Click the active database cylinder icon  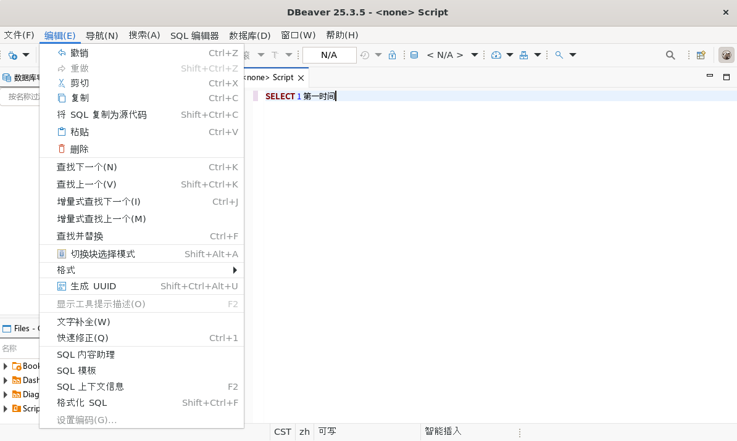(x=414, y=55)
